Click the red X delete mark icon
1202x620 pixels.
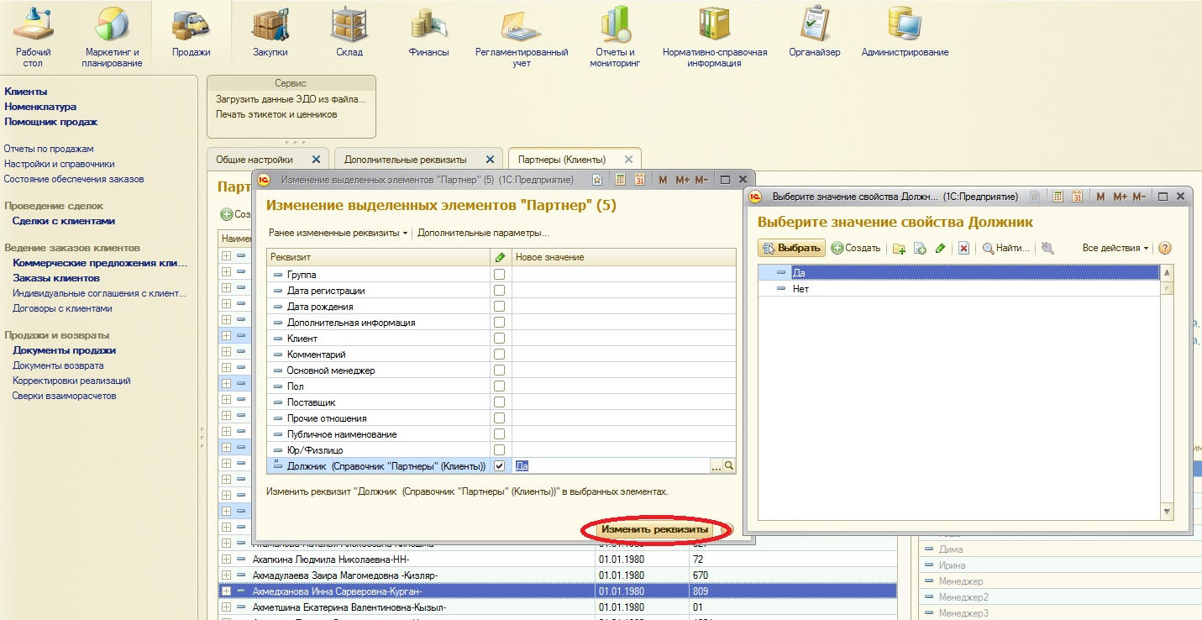tap(964, 249)
